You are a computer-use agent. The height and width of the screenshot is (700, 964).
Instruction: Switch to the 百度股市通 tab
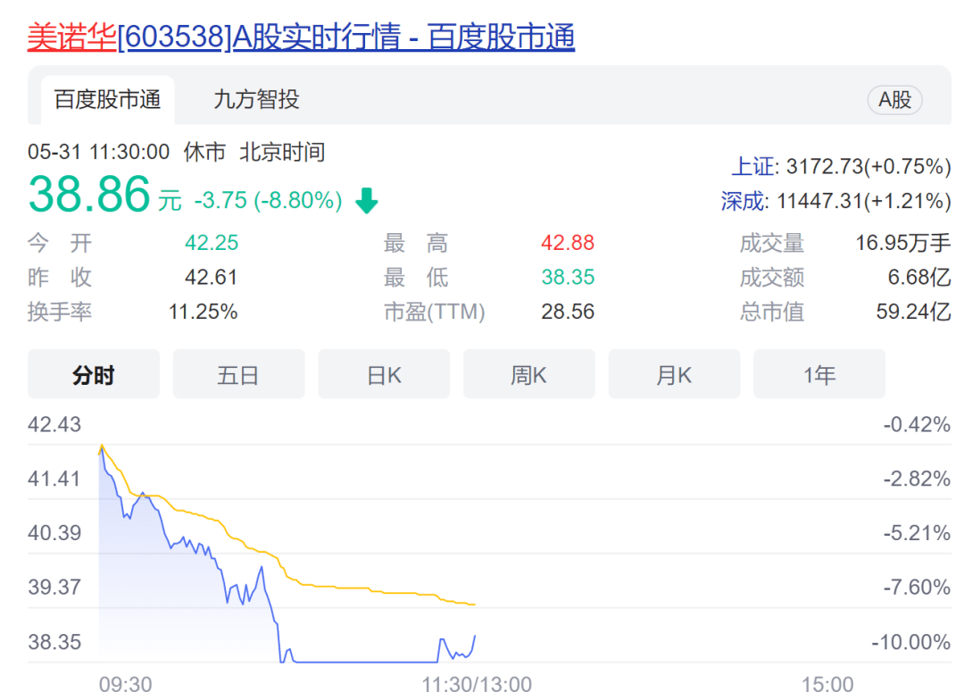click(x=107, y=99)
